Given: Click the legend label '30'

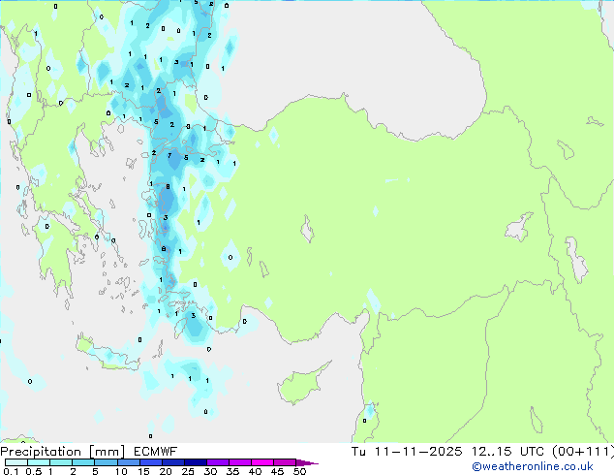Looking at the screenshot, I should click(x=210, y=471).
